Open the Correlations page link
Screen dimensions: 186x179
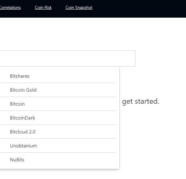(10, 8)
